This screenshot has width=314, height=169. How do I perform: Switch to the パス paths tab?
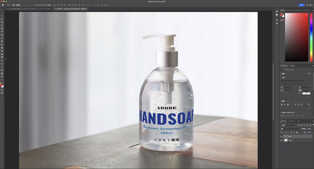299,121
